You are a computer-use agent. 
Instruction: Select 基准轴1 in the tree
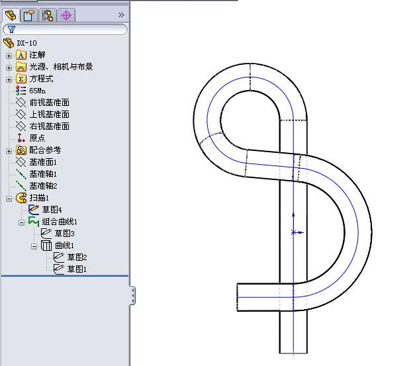(43, 174)
